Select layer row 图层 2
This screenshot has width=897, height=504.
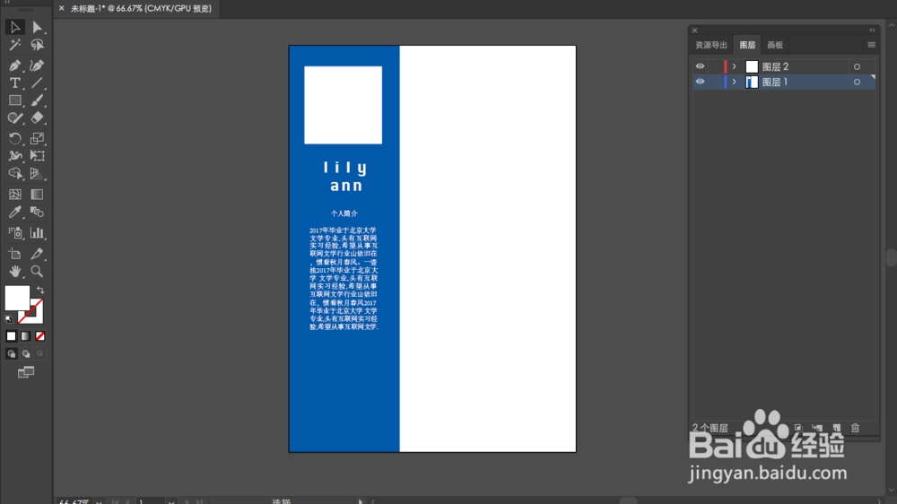tap(784, 67)
